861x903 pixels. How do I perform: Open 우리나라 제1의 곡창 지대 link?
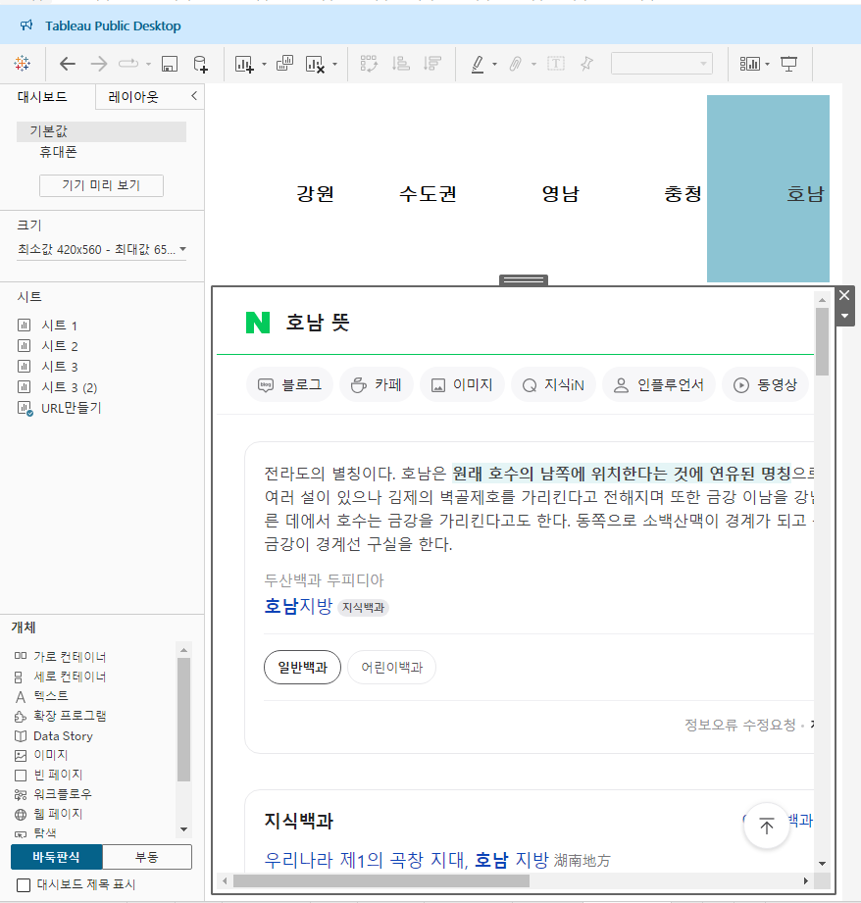(x=407, y=860)
